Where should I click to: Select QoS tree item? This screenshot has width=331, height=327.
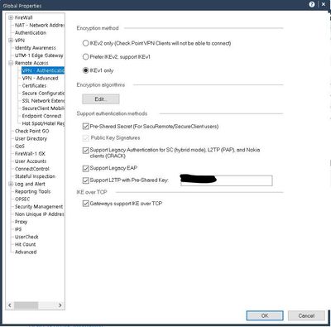click(20, 147)
